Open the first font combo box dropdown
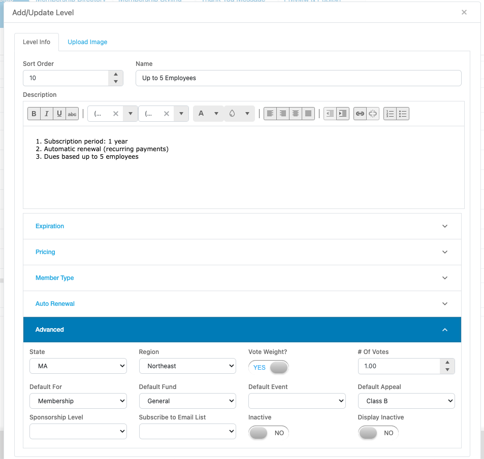This screenshot has height=459, width=484. 131,114
